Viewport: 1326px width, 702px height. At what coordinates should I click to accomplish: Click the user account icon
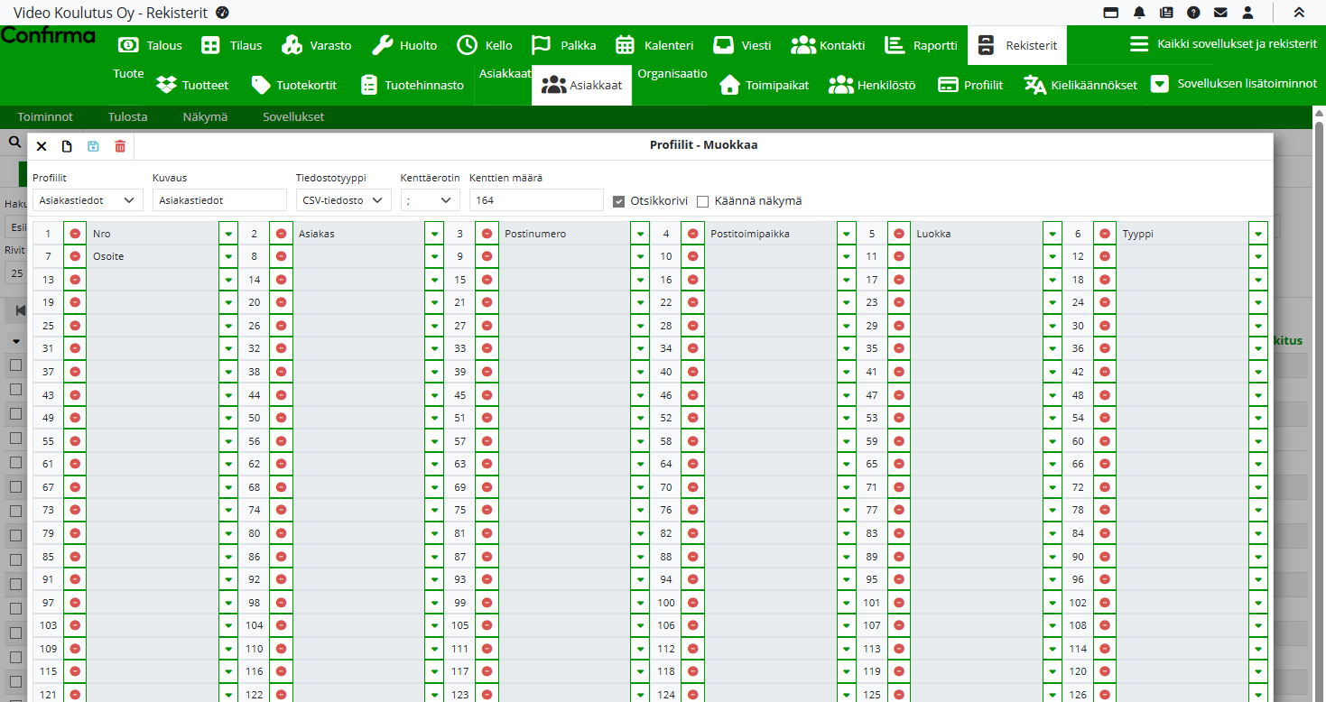point(1247,13)
